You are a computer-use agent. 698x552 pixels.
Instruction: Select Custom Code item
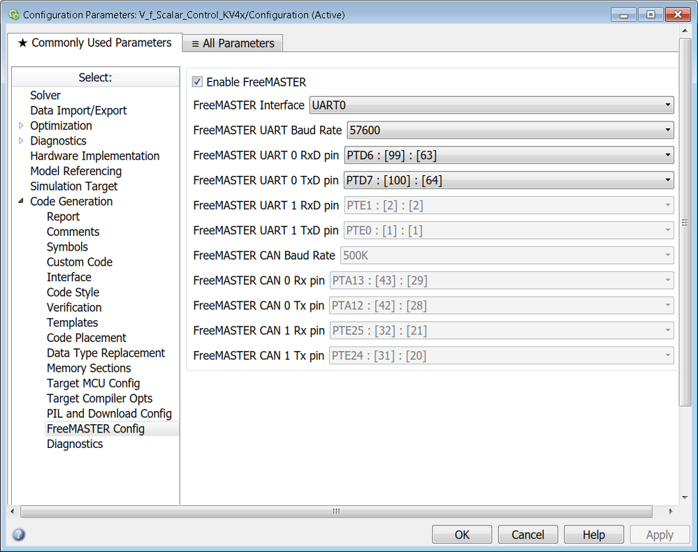tap(79, 262)
